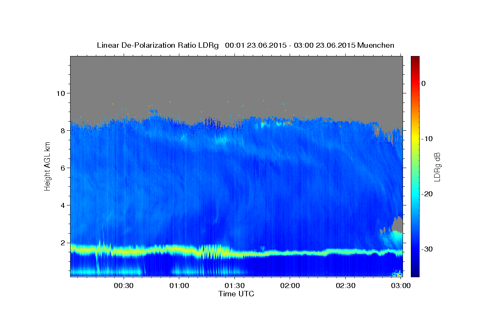Click the colorbar value -20

(x=427, y=194)
